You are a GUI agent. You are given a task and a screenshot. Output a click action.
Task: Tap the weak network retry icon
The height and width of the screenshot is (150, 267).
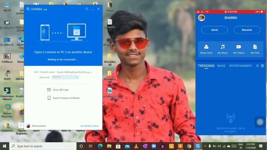click(231, 118)
